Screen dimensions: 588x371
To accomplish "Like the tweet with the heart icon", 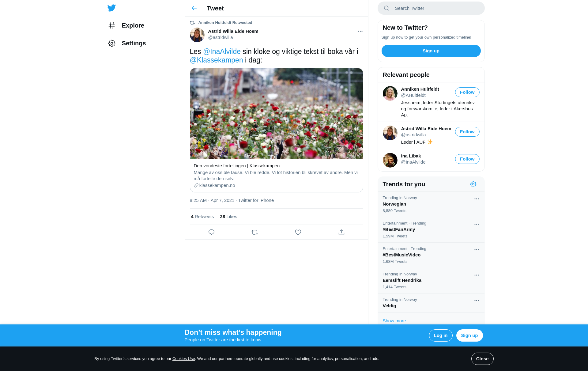I will 298,232.
